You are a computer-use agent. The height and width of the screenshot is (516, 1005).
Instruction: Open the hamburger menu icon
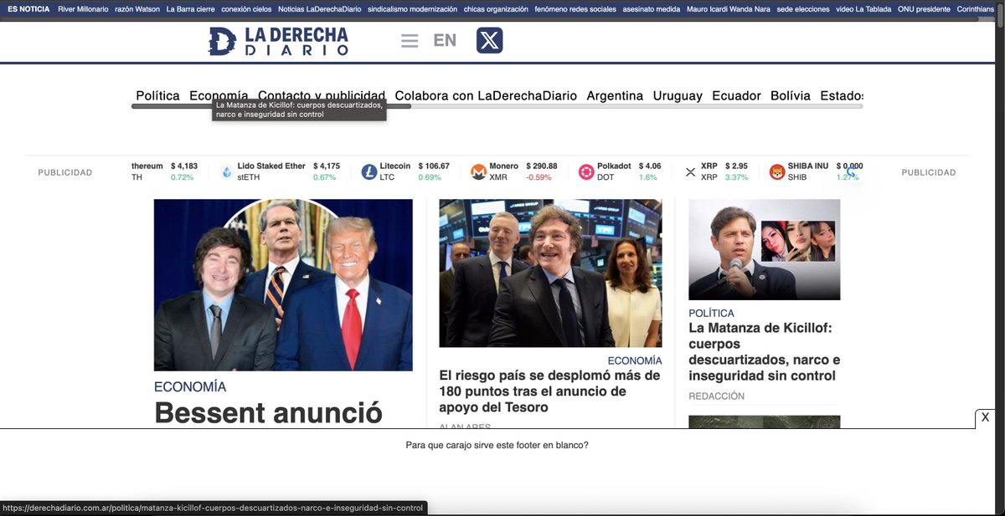pyautogui.click(x=410, y=41)
